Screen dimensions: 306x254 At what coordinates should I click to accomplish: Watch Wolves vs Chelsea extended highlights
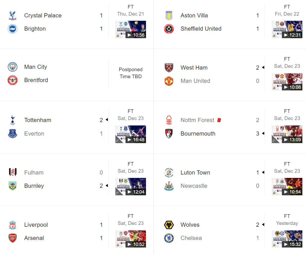287,239
